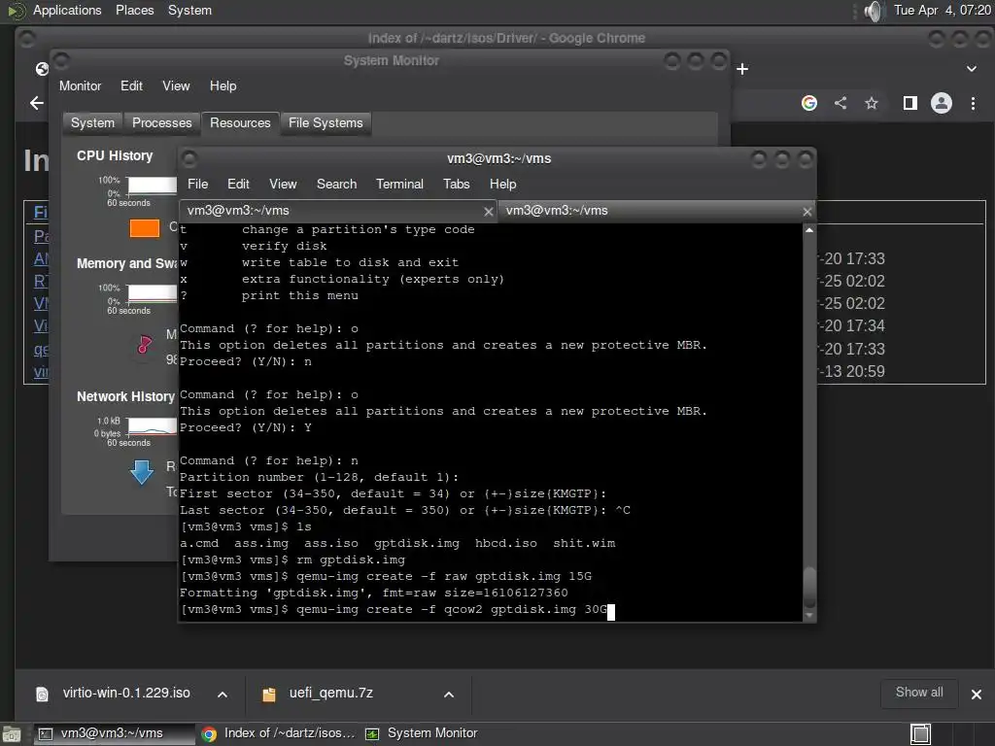Click the terminal scrollbar down arrow

coord(809,615)
